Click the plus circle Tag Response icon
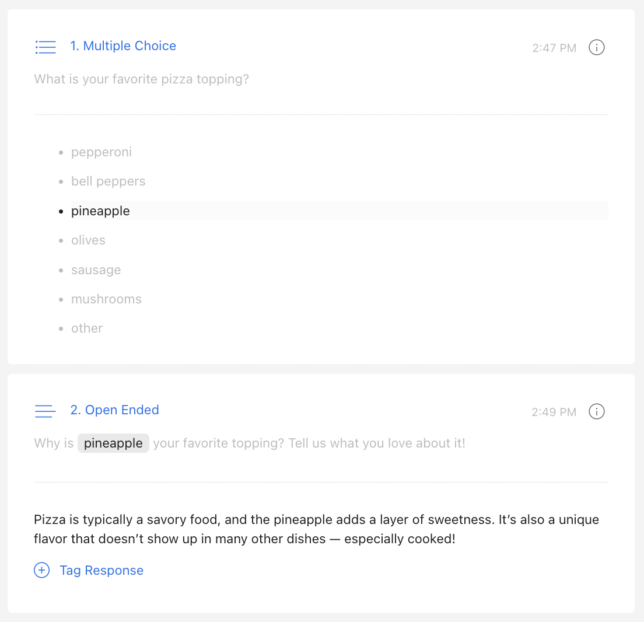This screenshot has width=644, height=622. [42, 570]
